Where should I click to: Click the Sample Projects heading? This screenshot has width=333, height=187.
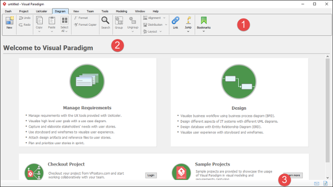click(x=212, y=164)
